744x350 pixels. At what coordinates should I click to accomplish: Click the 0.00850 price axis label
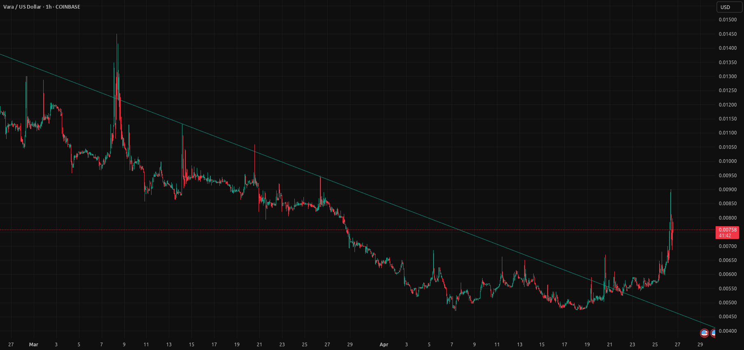pos(728,204)
